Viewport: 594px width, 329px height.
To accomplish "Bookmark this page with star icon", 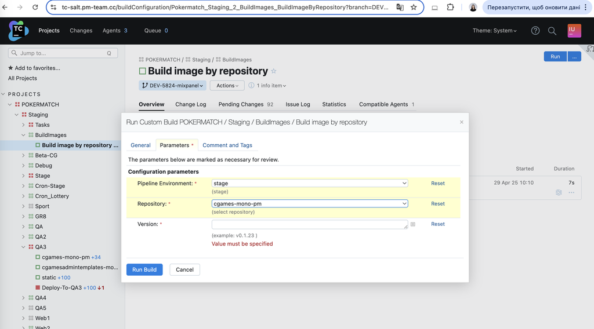I will [414, 7].
